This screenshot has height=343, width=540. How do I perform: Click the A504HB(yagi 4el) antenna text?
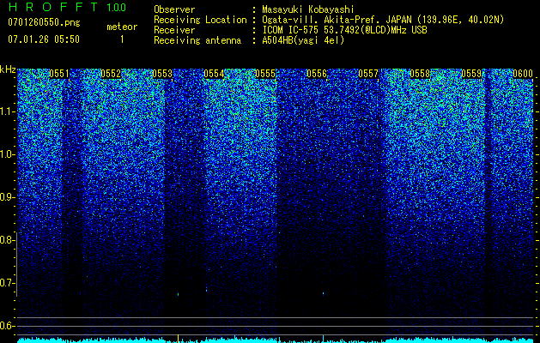(x=303, y=40)
